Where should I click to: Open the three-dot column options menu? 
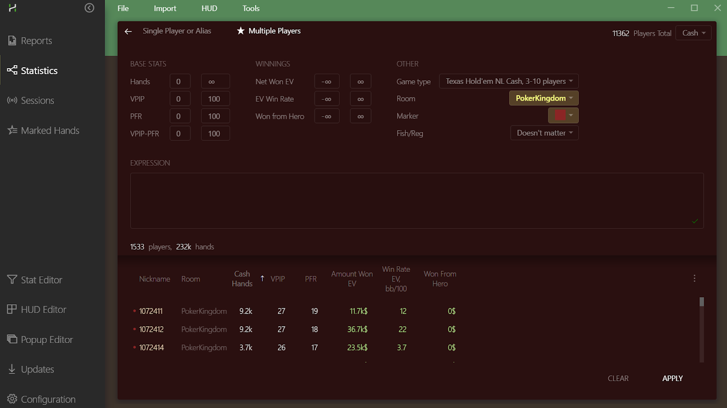694,278
